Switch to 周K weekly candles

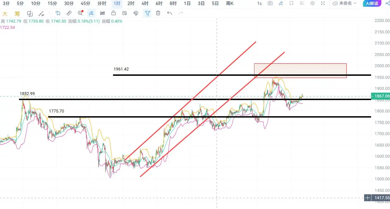point(230,3)
